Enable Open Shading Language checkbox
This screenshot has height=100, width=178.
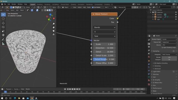coord(162,47)
